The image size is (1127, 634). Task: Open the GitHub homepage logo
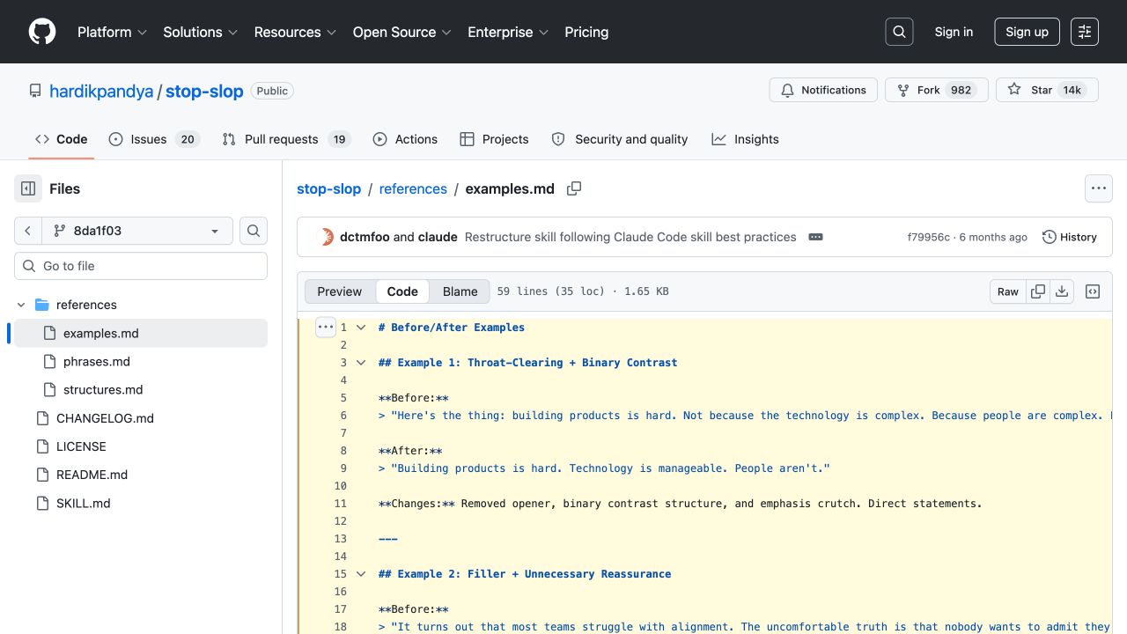tap(42, 32)
